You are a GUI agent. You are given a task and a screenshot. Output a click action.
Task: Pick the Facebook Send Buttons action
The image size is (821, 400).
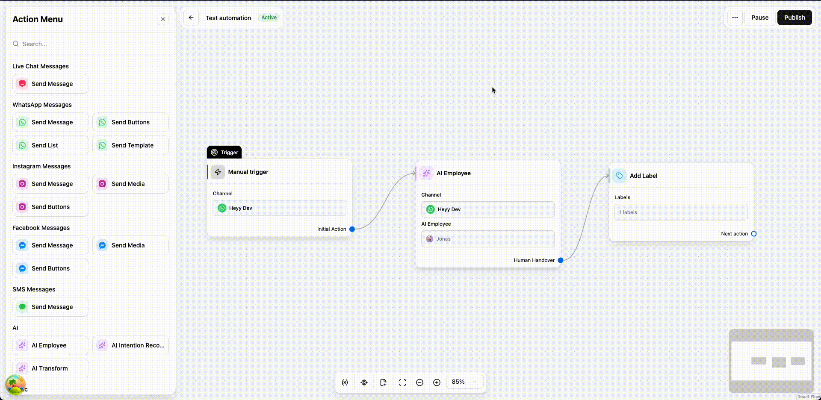click(x=50, y=268)
